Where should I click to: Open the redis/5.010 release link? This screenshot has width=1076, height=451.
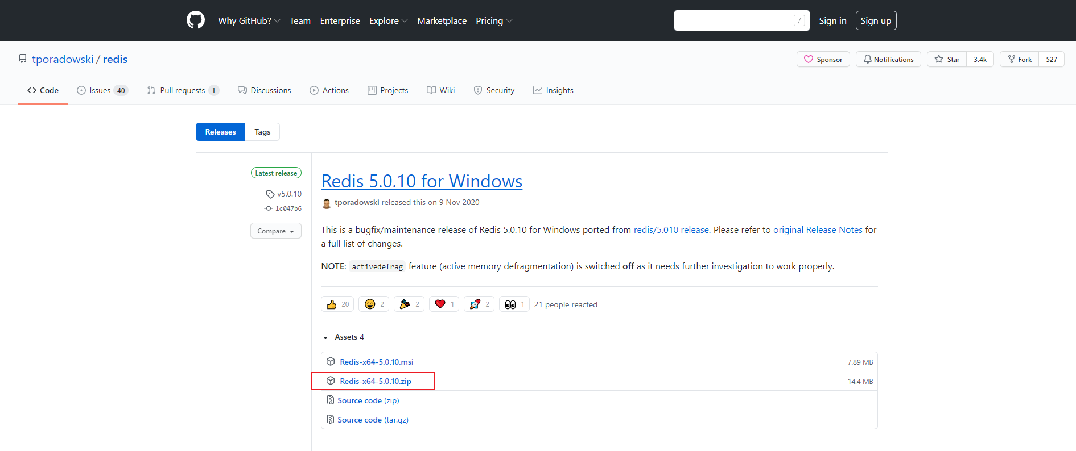pyautogui.click(x=671, y=229)
